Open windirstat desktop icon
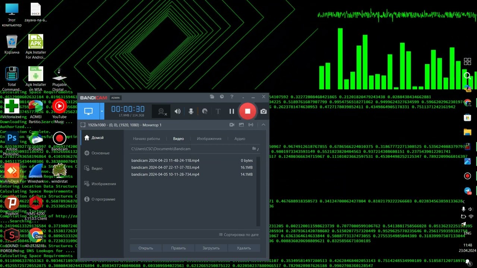Screen dimensions: 477x268 (59, 173)
